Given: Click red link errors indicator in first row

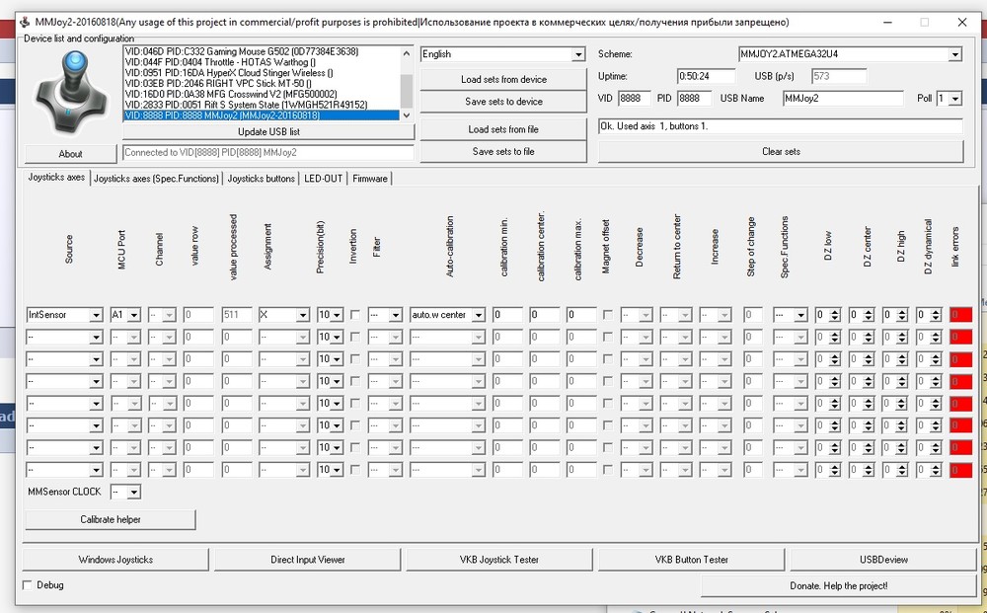Looking at the screenshot, I should coord(960,315).
